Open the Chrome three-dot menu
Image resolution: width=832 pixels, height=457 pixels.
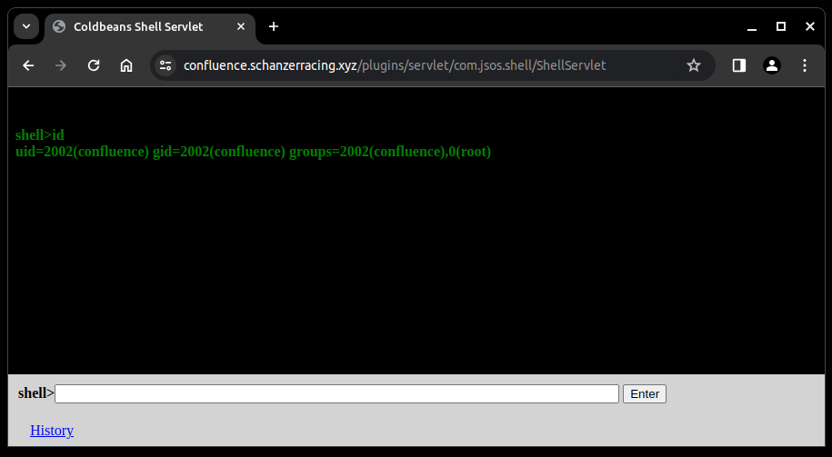805,65
